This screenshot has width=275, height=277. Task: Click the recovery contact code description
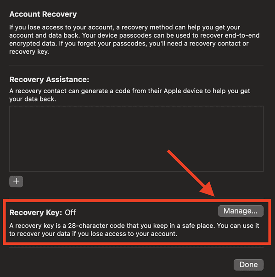129,95
